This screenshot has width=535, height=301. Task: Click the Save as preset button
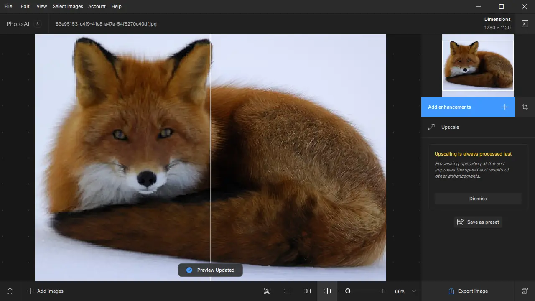click(x=478, y=222)
